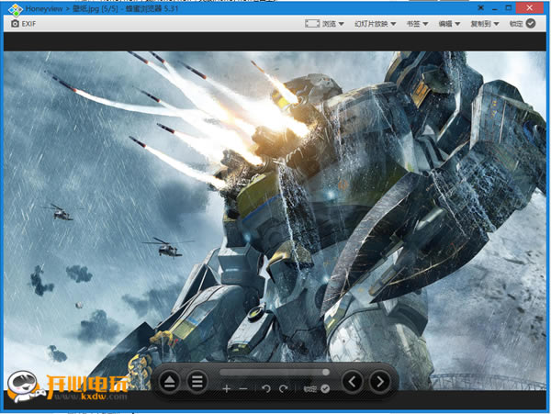Rotate the image counterclockwise
Image resolution: width=551 pixels, height=414 pixels.
(266, 388)
